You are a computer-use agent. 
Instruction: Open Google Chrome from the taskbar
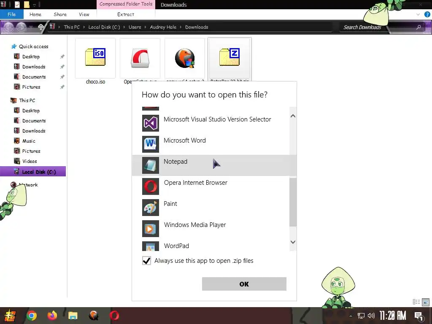pos(31,316)
